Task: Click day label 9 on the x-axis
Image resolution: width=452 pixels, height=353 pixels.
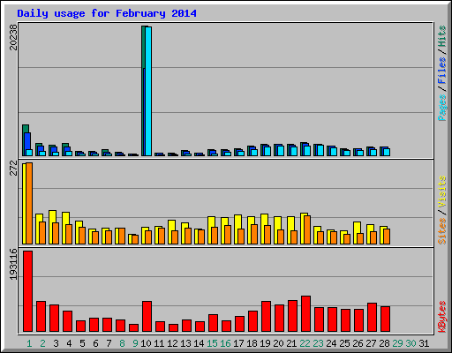Action: [135, 343]
